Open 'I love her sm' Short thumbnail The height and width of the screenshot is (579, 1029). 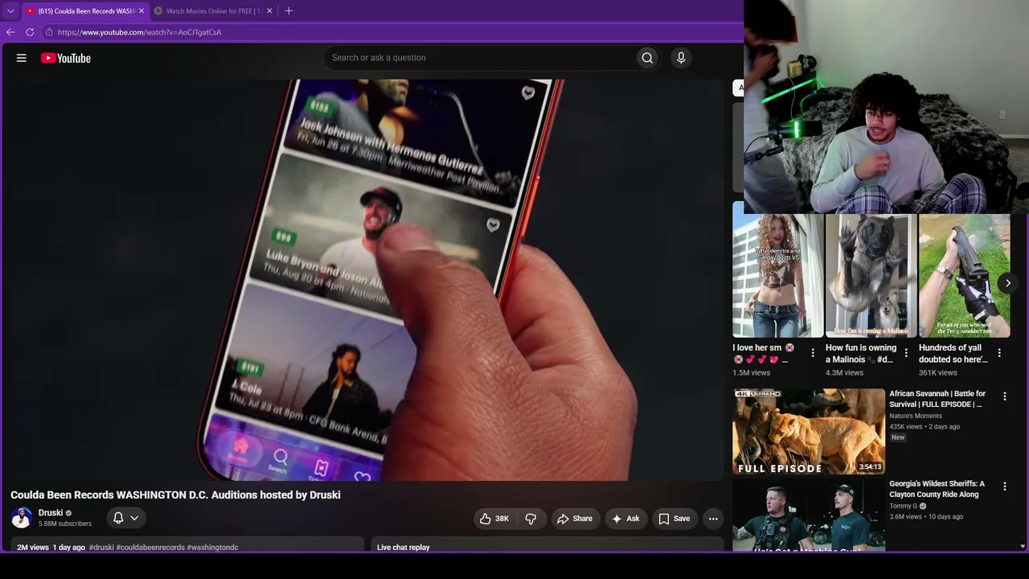778,275
